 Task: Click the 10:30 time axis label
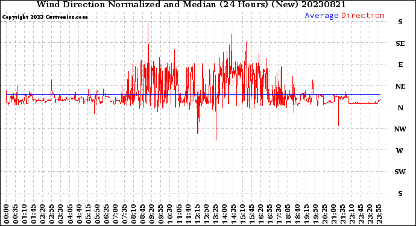(170, 214)
